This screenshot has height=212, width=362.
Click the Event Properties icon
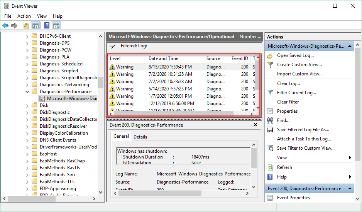[x=270, y=198]
